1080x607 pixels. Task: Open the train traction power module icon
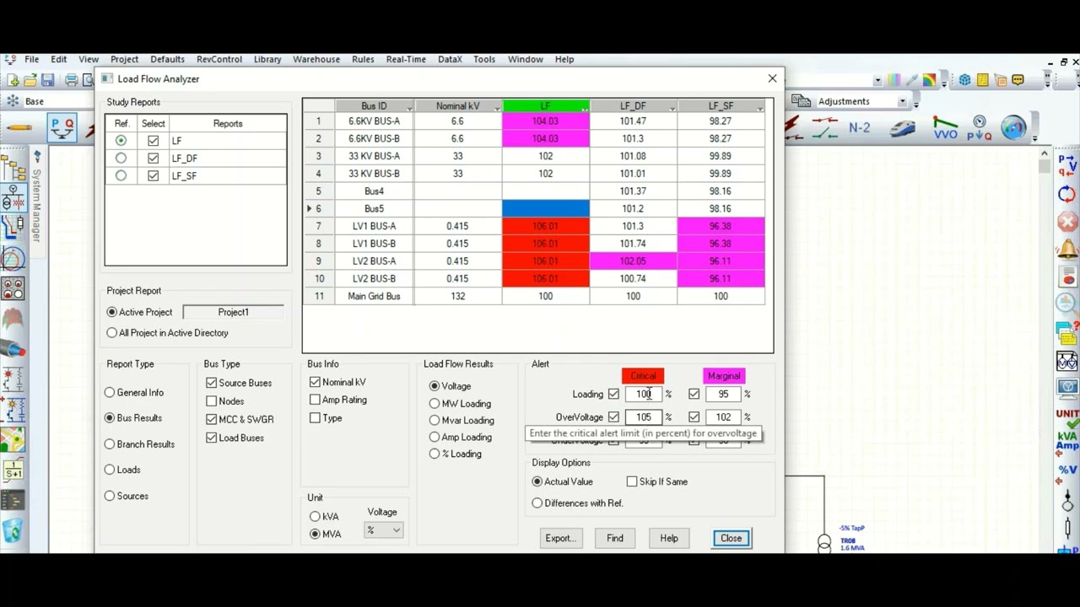[x=903, y=128]
